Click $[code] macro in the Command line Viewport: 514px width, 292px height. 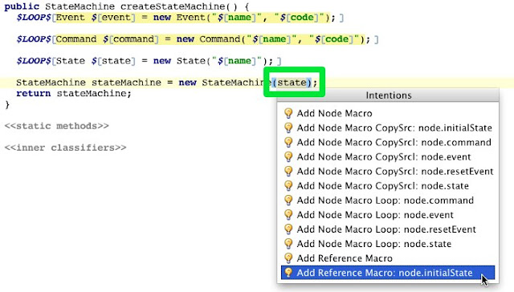tap(334, 39)
